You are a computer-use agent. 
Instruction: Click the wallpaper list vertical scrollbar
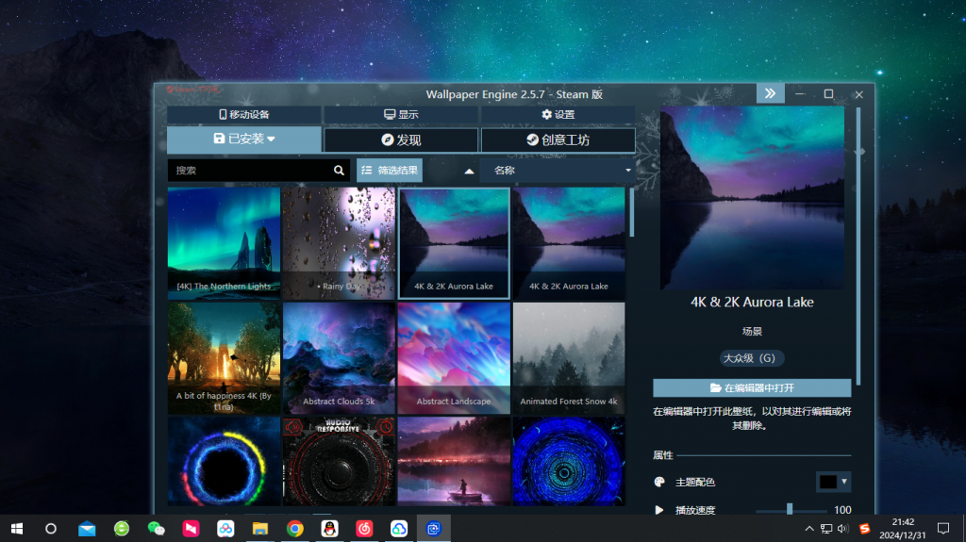631,212
